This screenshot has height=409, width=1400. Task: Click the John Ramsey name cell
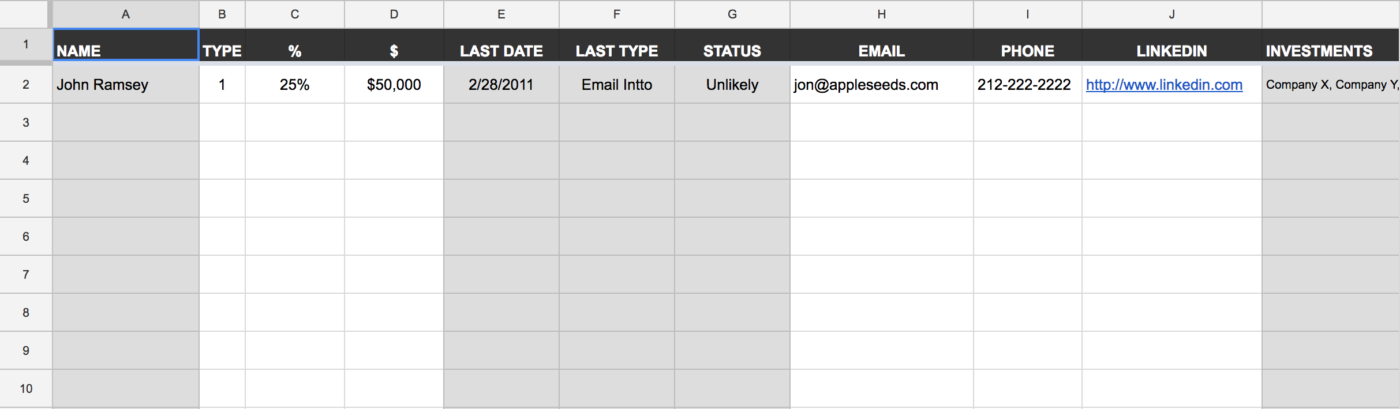(x=126, y=85)
